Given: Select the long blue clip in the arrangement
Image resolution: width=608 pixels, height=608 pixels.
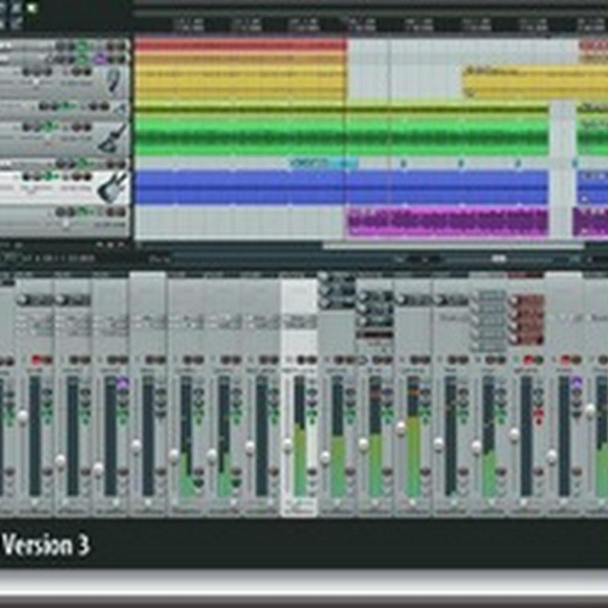Looking at the screenshot, I should click(341, 187).
